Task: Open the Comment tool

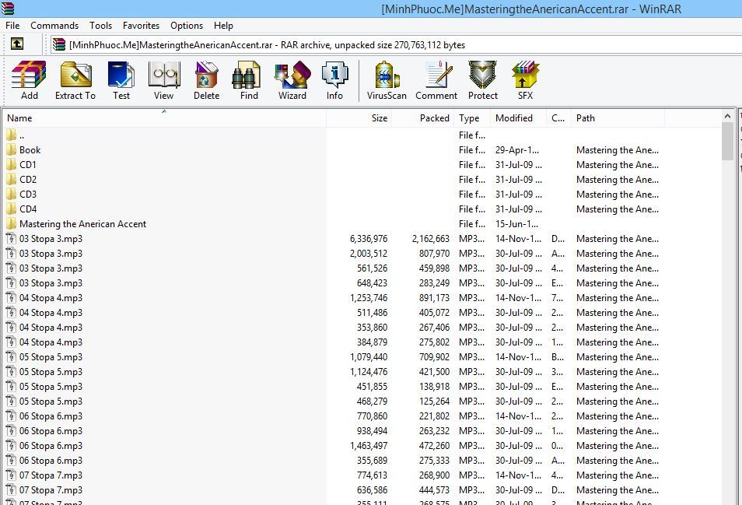Action: tap(436, 80)
